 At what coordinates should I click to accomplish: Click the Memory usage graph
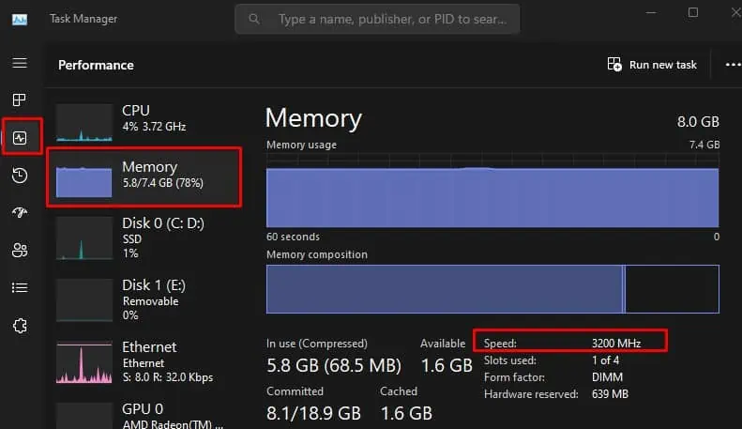click(x=492, y=191)
